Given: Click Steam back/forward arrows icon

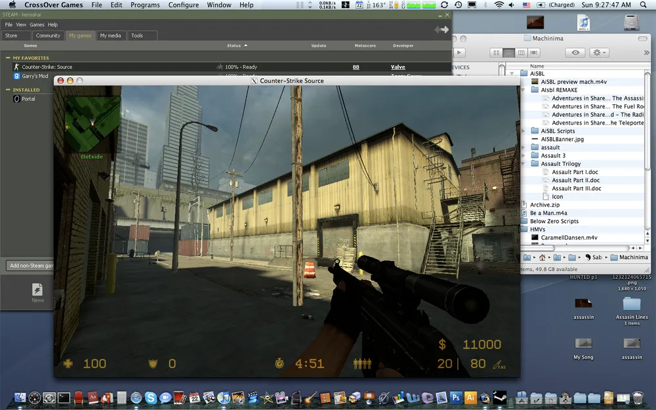Looking at the screenshot, I should pyautogui.click(x=441, y=30).
